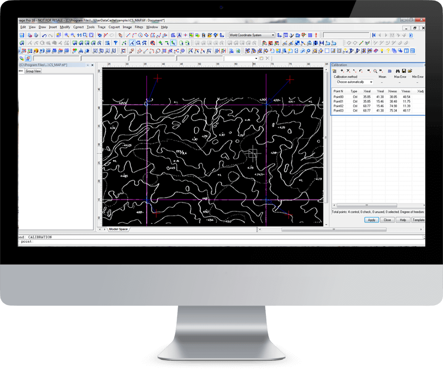Image resolution: width=443 pixels, height=370 pixels.
Task: Click the Undo arrow in the toolbar
Action: tap(44, 35)
